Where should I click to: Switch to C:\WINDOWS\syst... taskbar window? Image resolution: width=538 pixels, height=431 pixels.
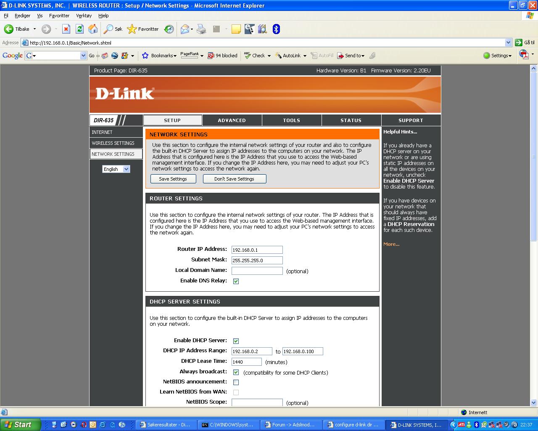(229, 425)
